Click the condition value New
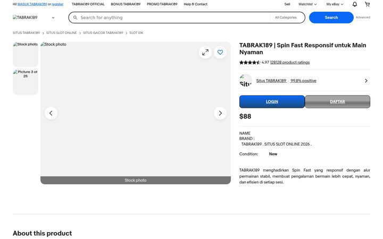 tap(273, 154)
